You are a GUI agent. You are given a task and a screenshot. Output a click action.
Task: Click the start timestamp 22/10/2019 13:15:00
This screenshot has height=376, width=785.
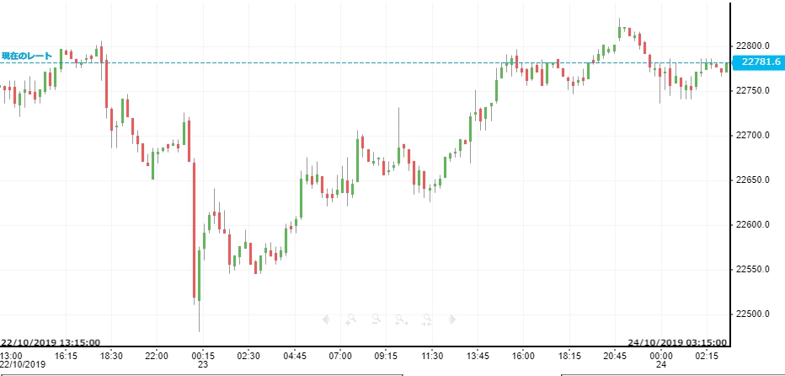pos(51,342)
